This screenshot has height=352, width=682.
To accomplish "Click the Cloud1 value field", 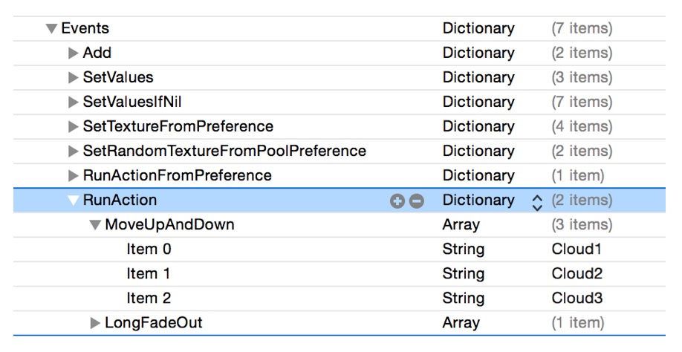I will click(576, 250).
